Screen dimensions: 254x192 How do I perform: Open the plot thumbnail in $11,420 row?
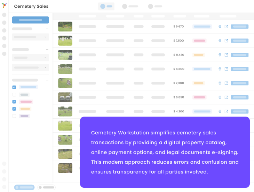click(x=65, y=55)
